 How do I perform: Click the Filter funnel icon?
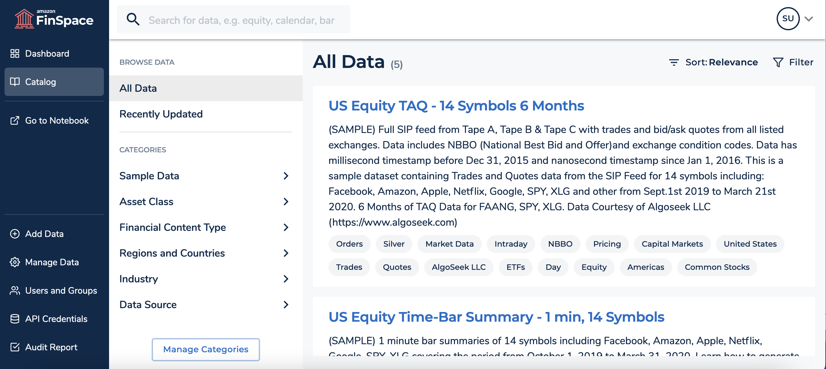pos(778,62)
